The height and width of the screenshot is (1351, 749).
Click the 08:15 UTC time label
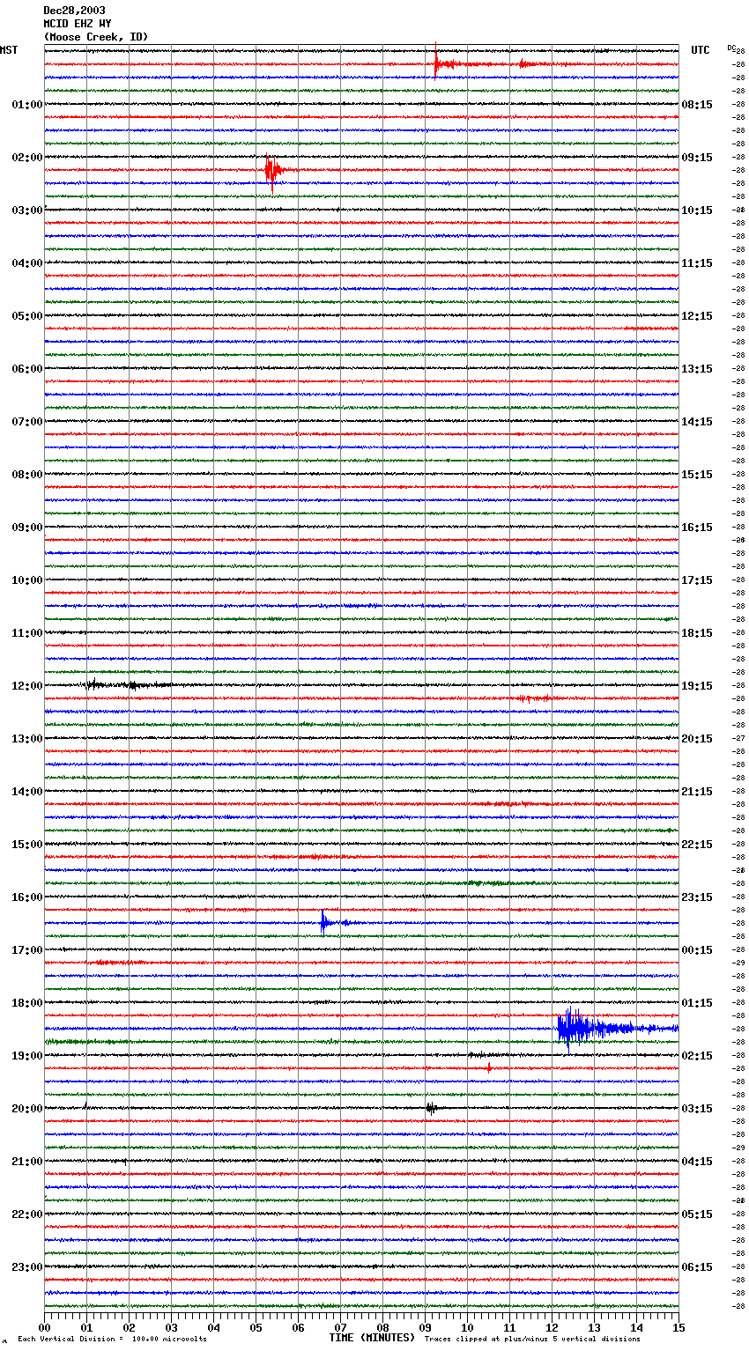tap(697, 105)
